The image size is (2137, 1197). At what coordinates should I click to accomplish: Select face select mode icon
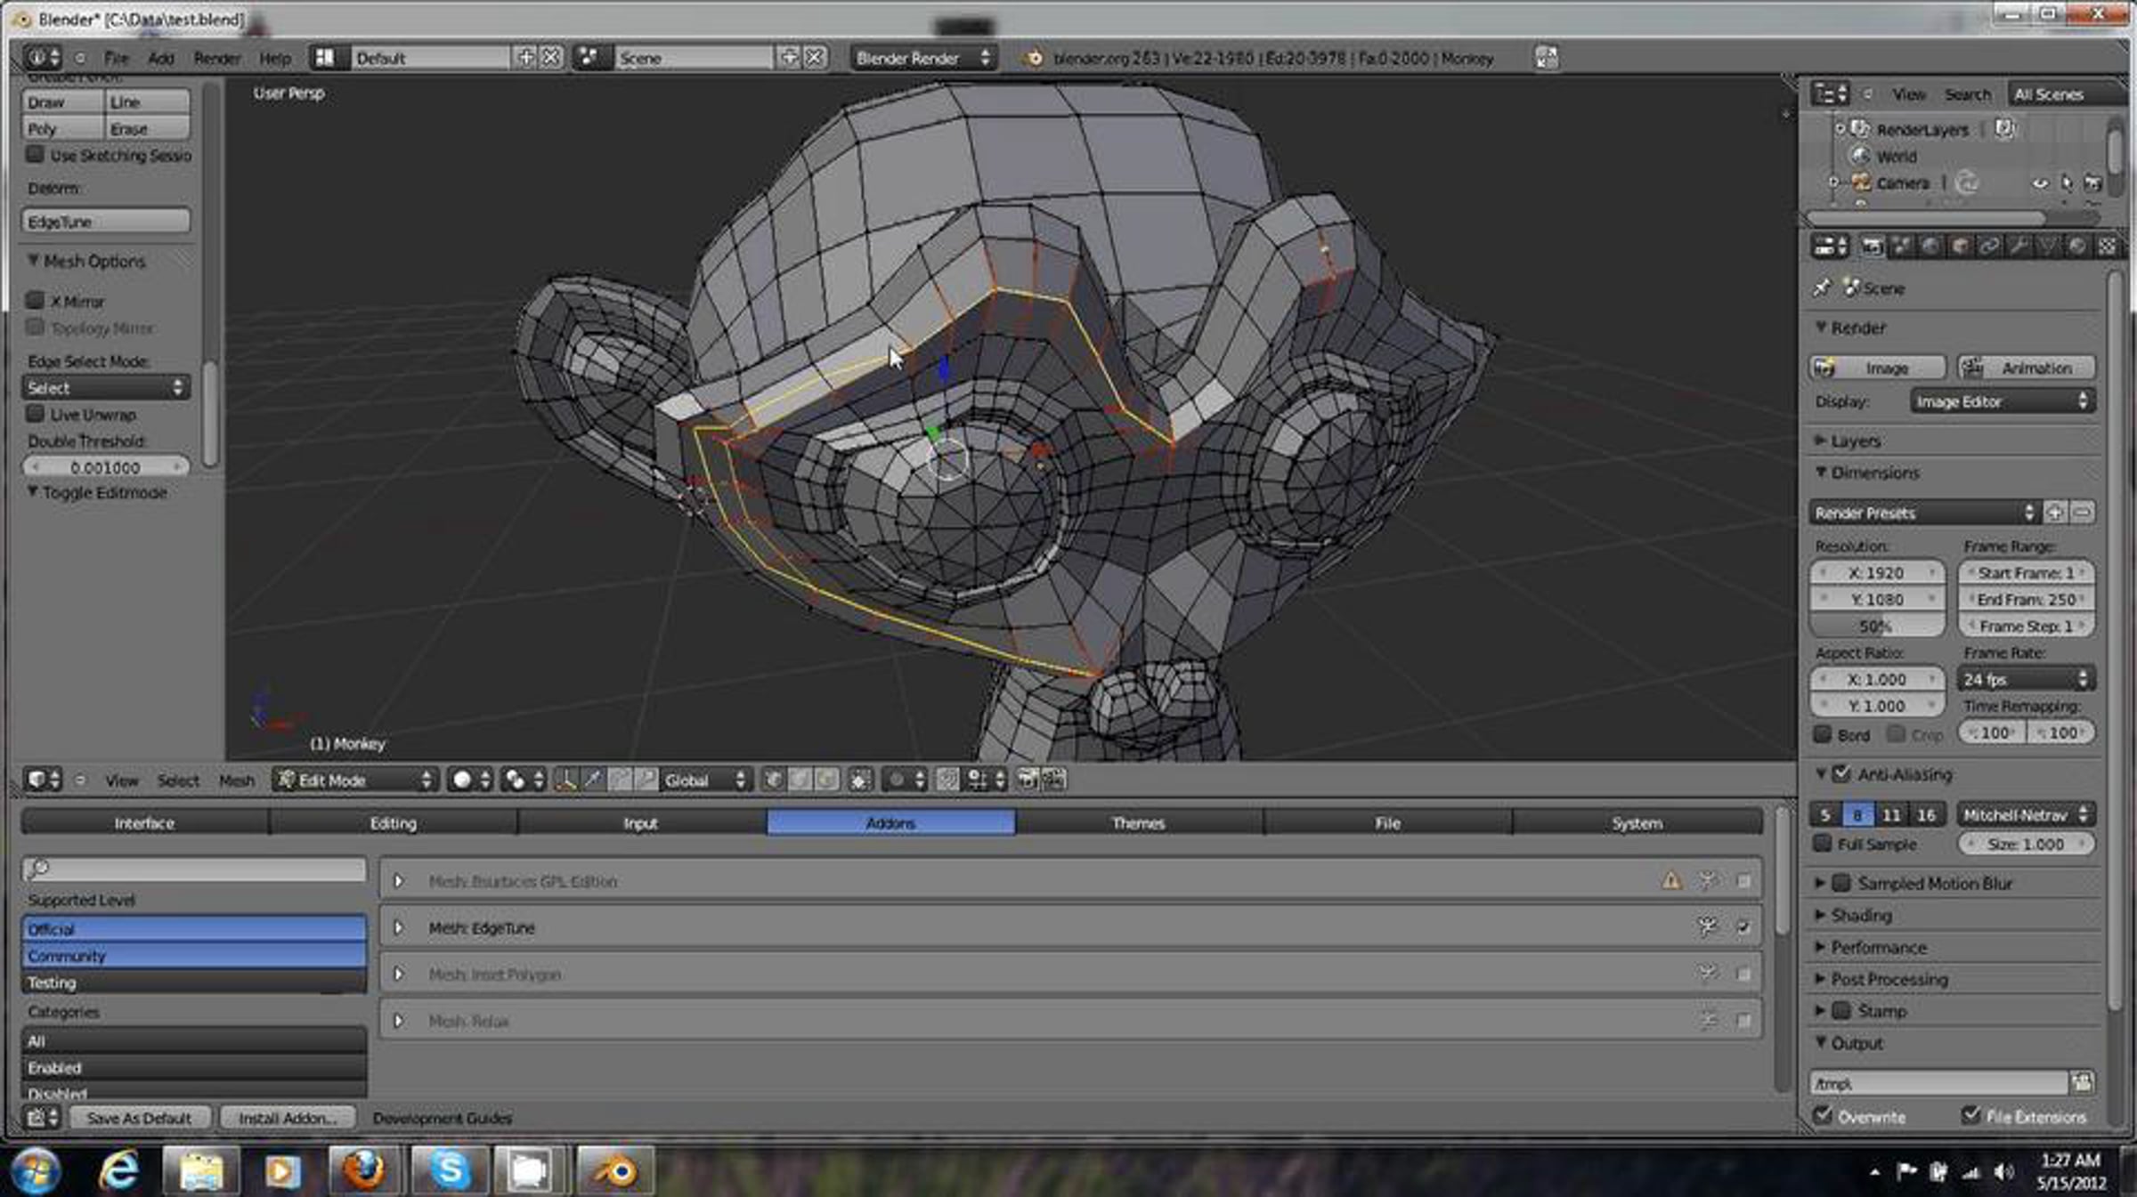pyautogui.click(x=827, y=780)
